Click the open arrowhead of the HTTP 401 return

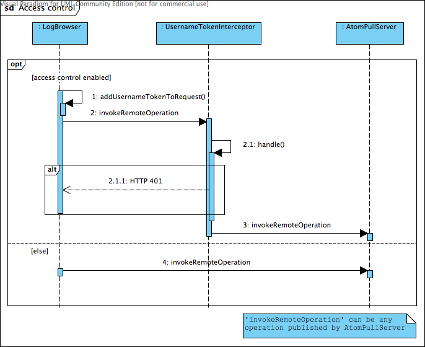coord(67,190)
